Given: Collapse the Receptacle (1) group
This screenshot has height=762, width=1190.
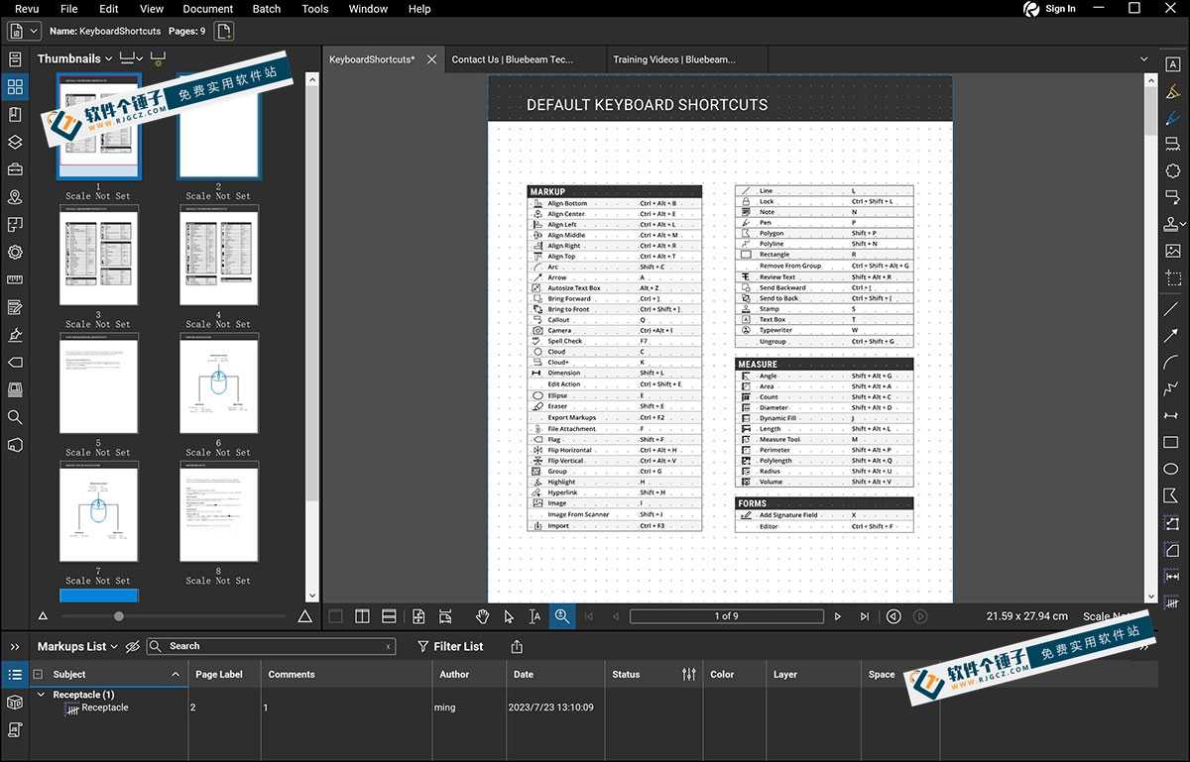Looking at the screenshot, I should pyautogui.click(x=42, y=695).
